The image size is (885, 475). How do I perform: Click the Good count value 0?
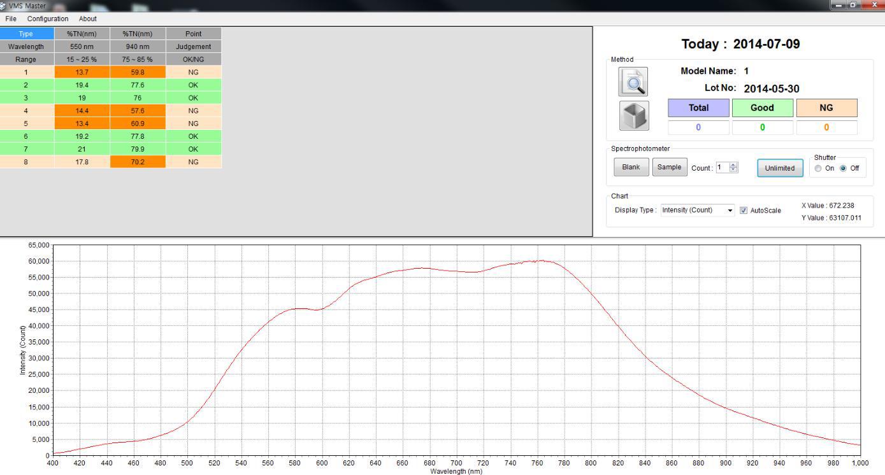(x=763, y=127)
